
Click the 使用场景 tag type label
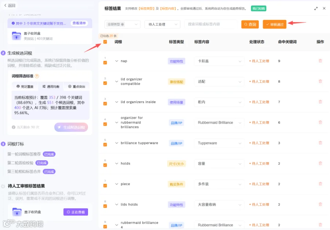point(176,102)
